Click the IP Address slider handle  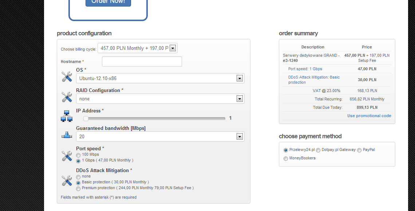(86, 119)
